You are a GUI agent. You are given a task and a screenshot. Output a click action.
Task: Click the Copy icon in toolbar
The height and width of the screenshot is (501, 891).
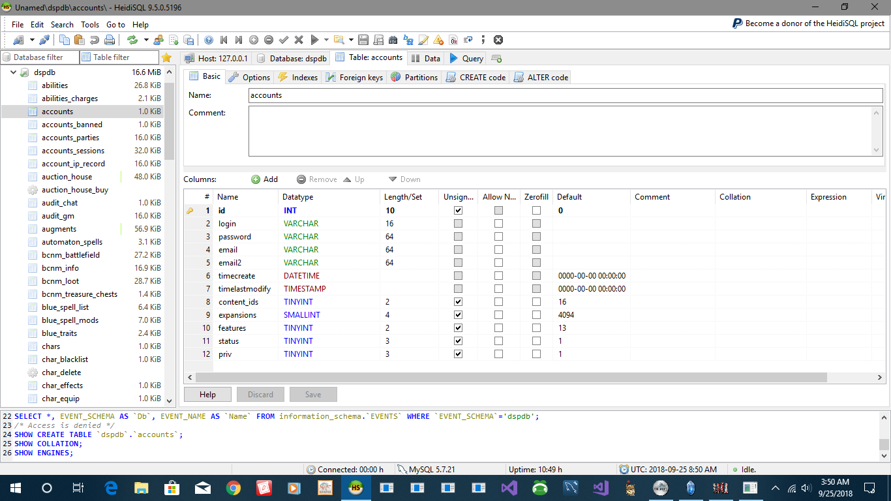point(65,40)
